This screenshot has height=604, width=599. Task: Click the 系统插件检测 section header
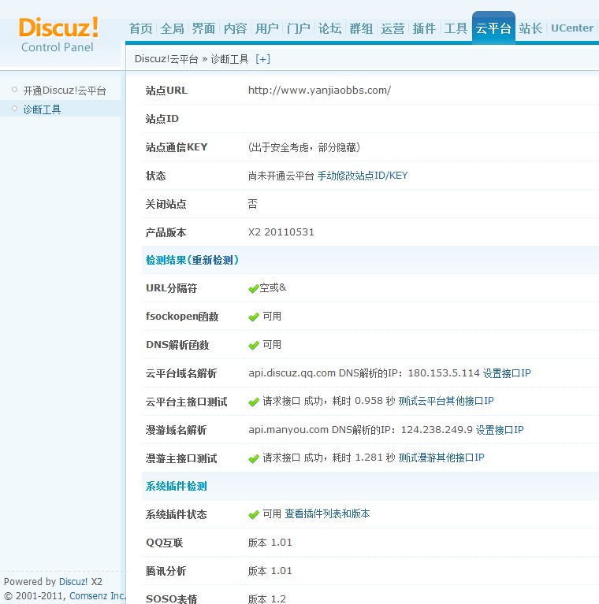pyautogui.click(x=177, y=486)
